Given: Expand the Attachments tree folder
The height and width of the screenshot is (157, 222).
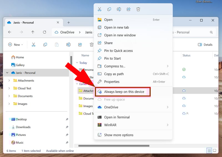Looking at the screenshot, I should pyautogui.click(x=9, y=81).
